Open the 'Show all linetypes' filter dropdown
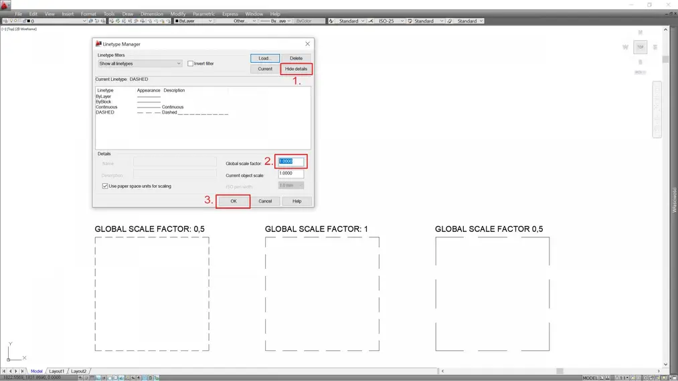678x381 pixels. point(140,63)
